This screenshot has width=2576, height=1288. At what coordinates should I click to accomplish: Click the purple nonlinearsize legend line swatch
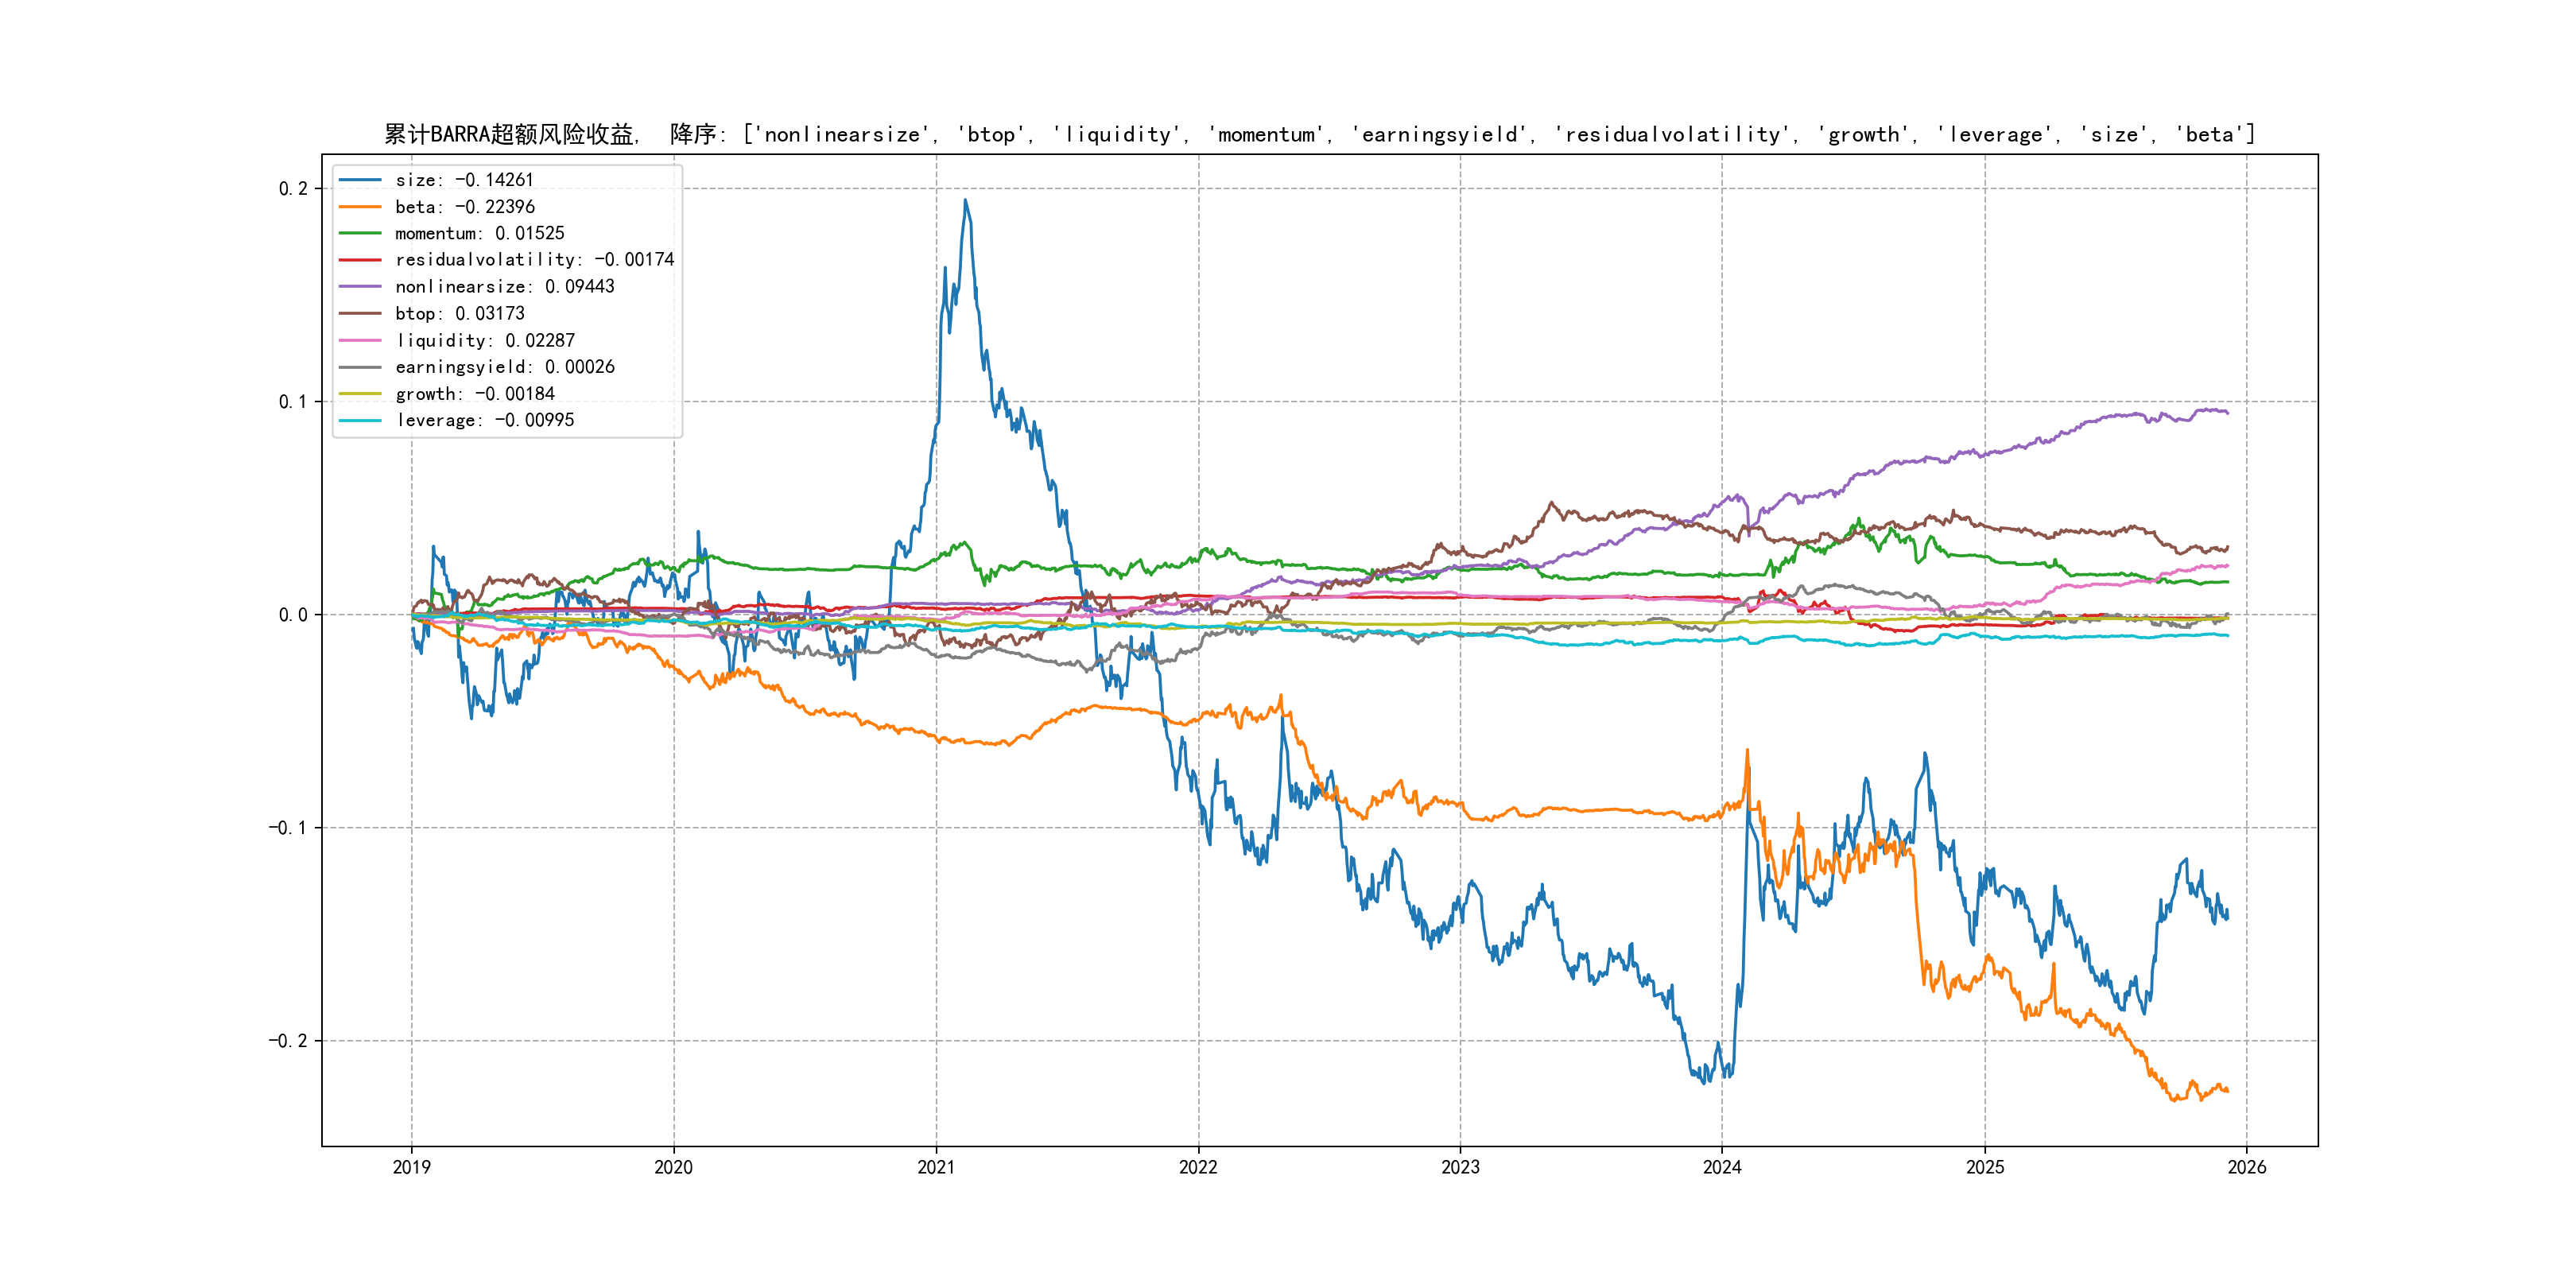360,287
